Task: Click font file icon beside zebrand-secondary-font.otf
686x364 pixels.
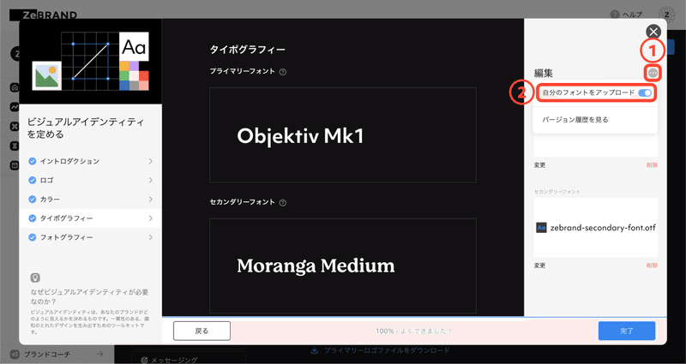Action: pyautogui.click(x=541, y=227)
